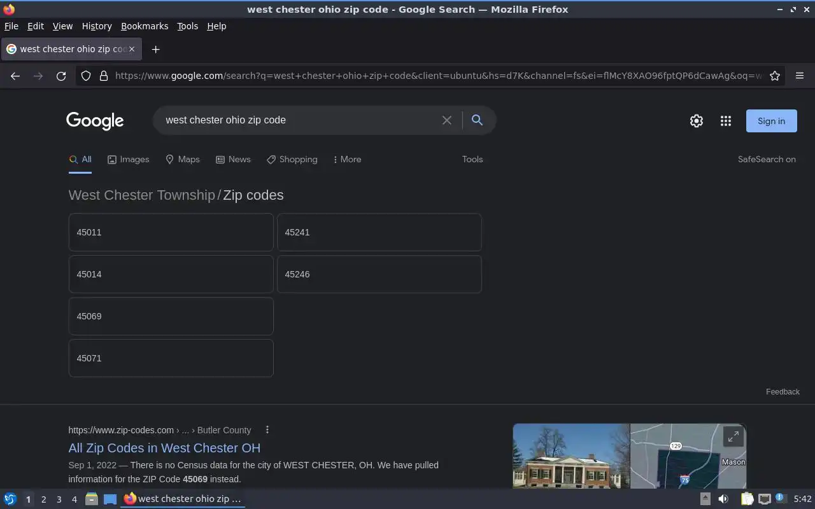Select zip code 45014 card
This screenshot has height=509, width=815.
(171, 274)
